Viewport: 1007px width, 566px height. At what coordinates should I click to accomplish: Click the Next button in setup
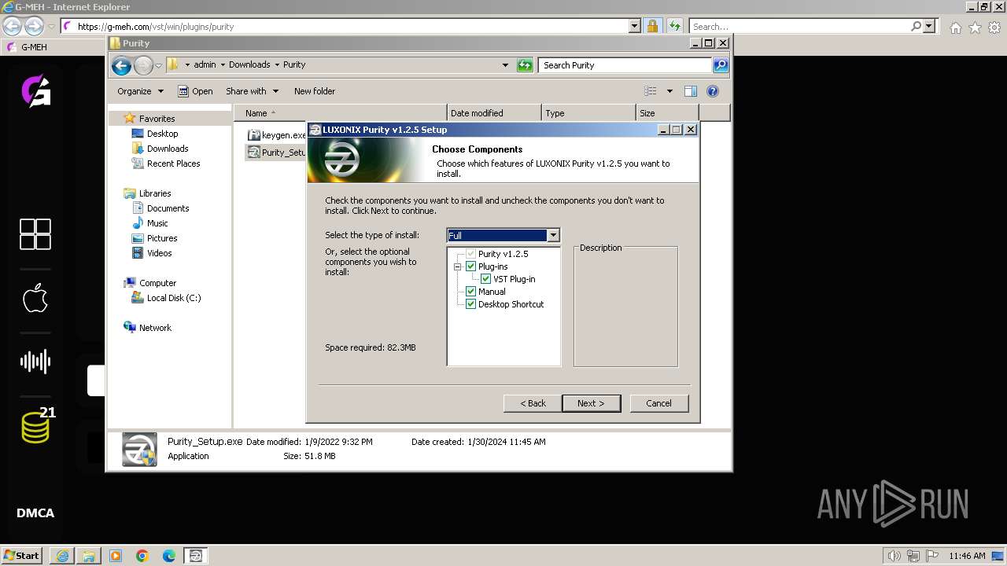click(x=591, y=403)
